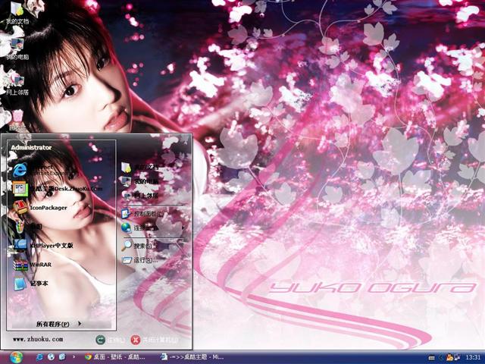
Task: Open 记事本 (Notepad) from the Start menu
Action: pos(38,284)
